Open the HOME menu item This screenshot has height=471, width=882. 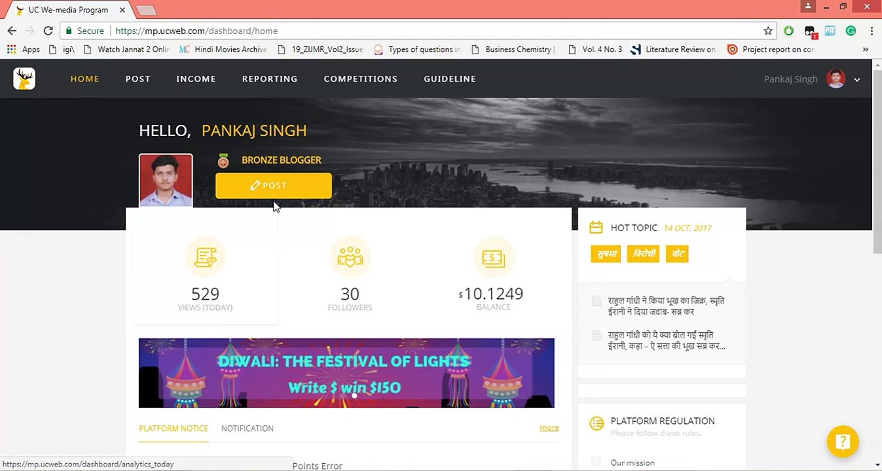(x=85, y=79)
